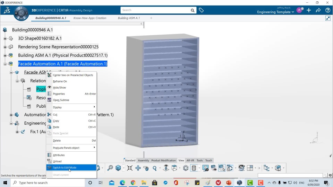This screenshot has height=187, width=333.
Task: Choose Delete in context menu
Action: 71,141
